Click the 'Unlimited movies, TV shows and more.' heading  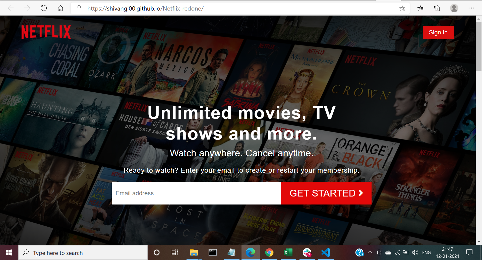(242, 123)
